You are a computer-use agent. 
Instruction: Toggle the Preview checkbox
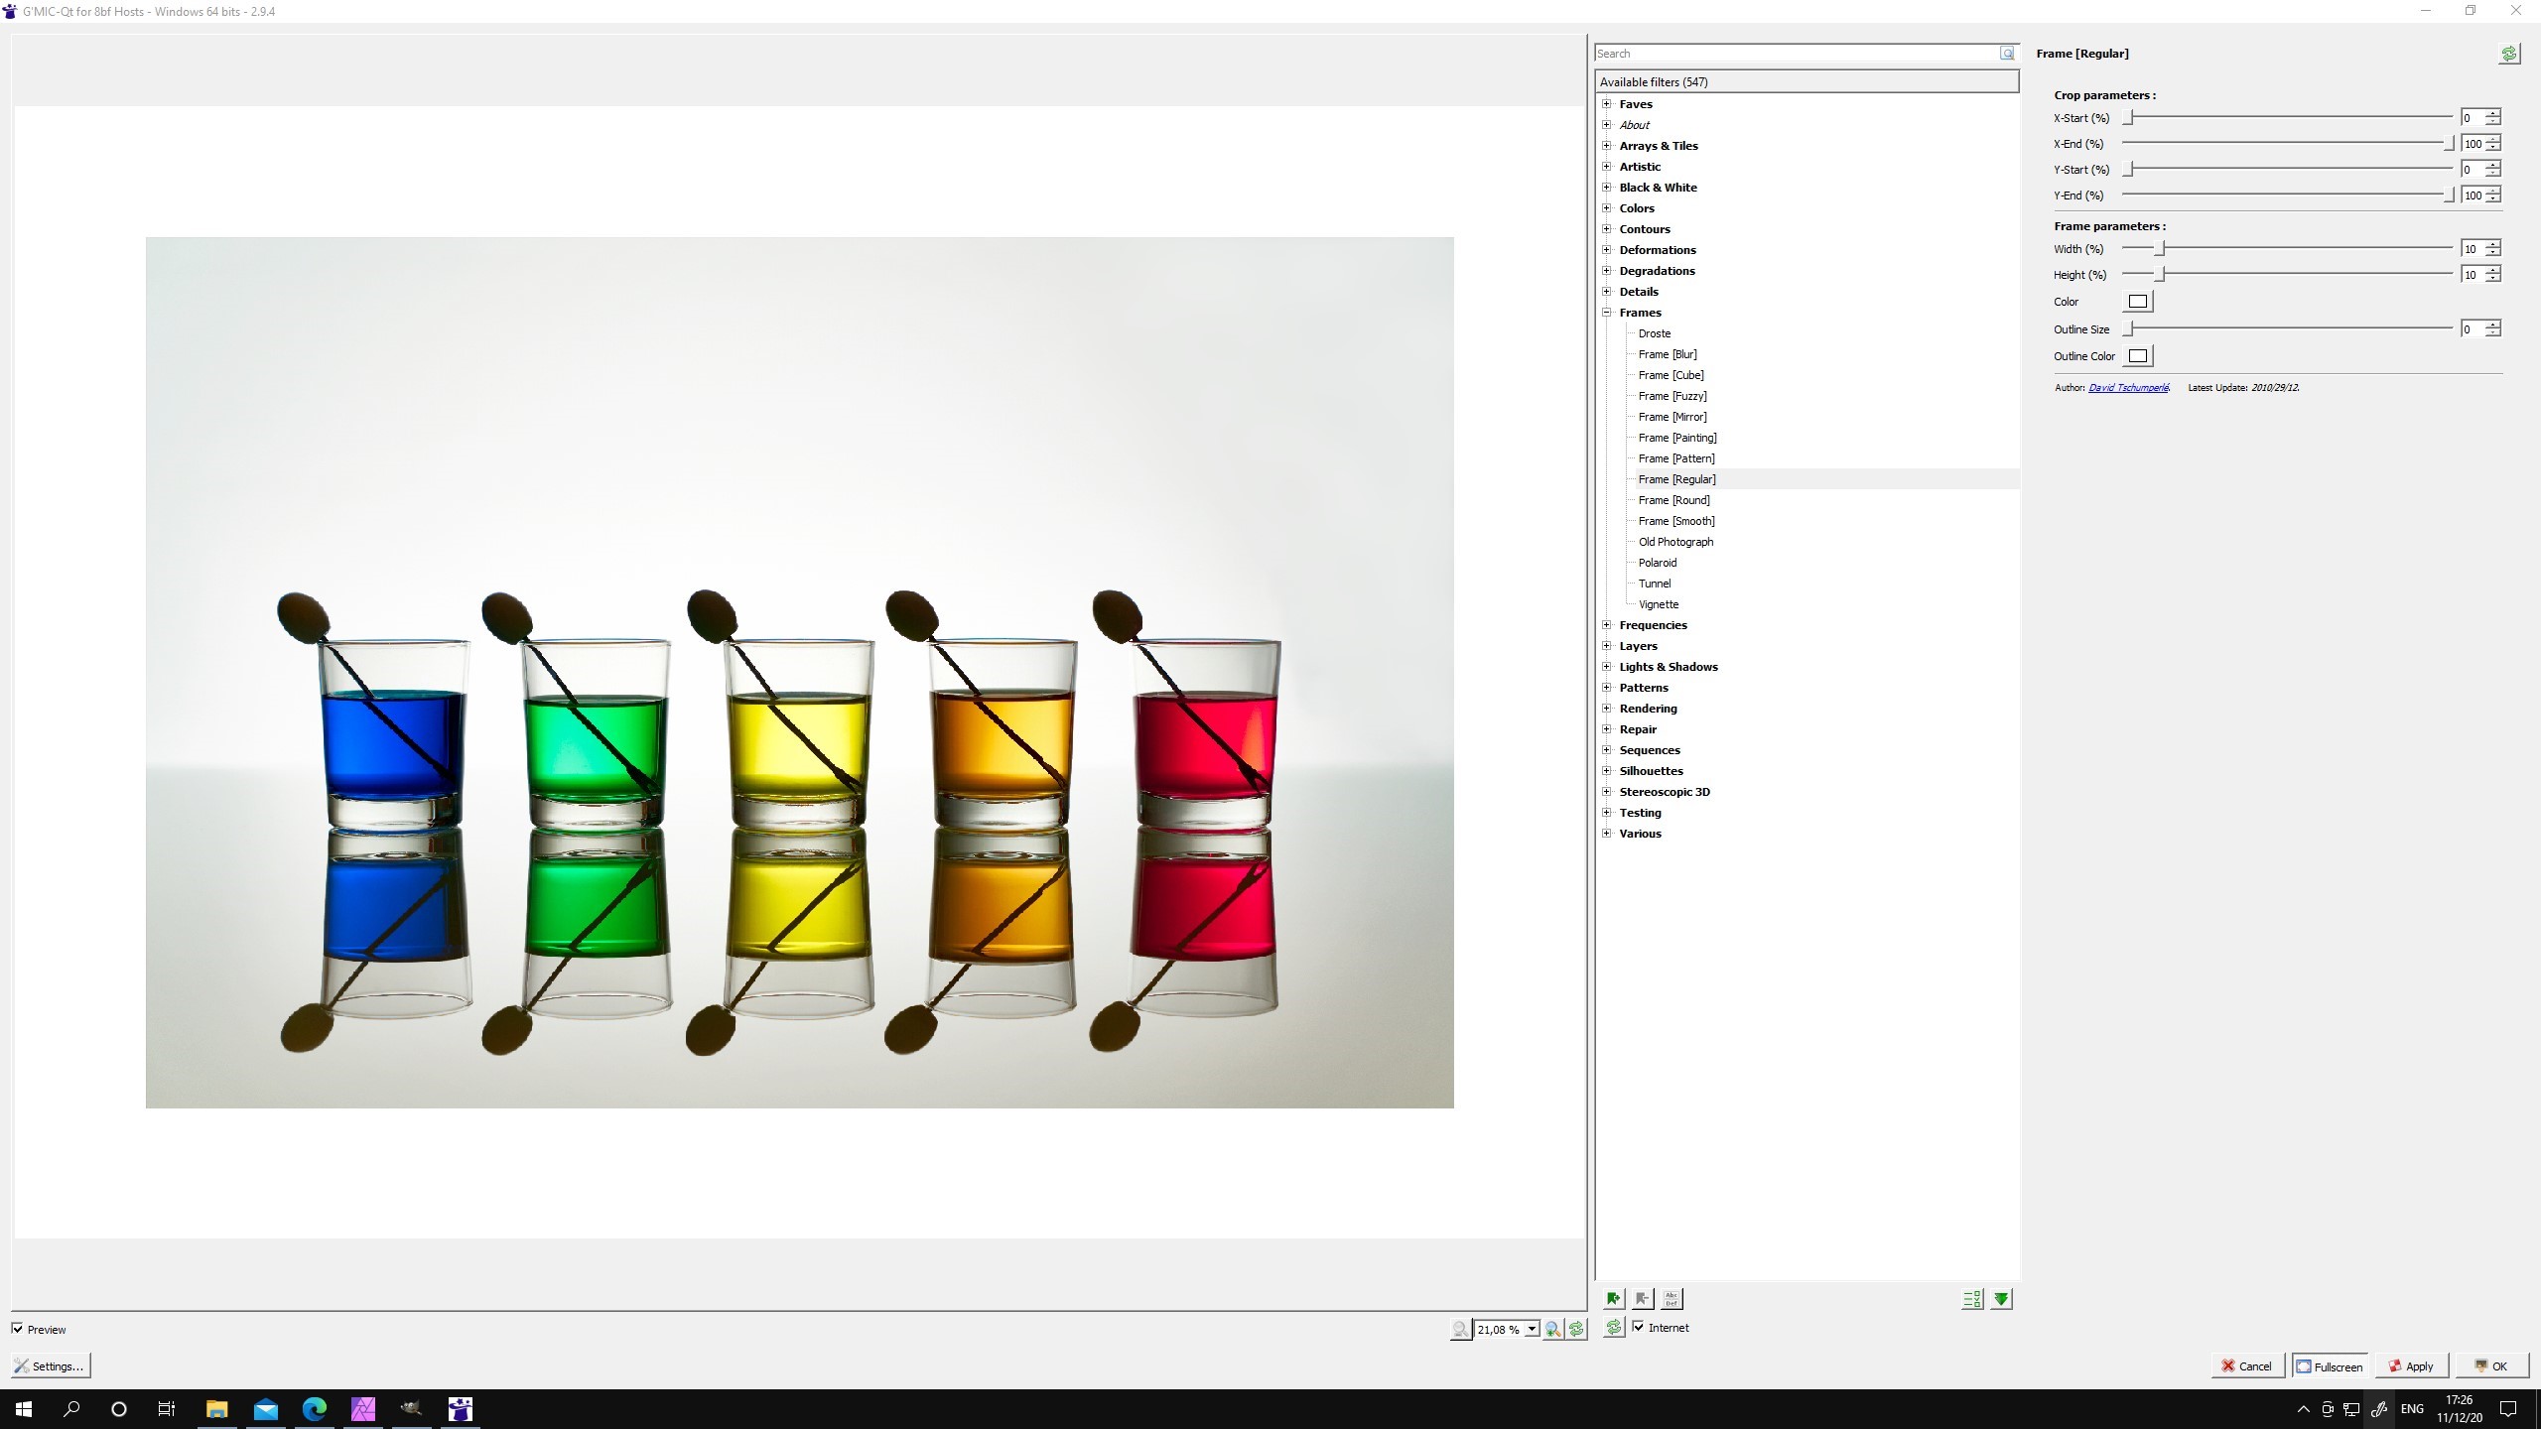[x=17, y=1329]
